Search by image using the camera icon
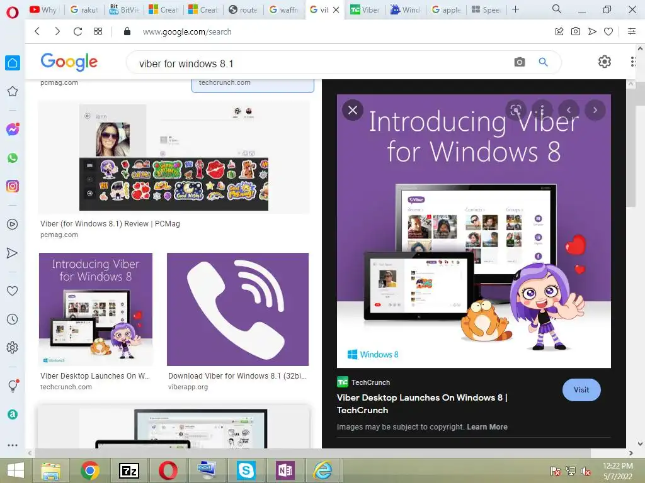645x483 pixels. coord(520,62)
